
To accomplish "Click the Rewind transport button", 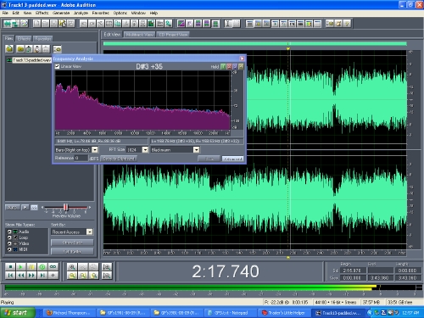I will pyautogui.click(x=20, y=276).
